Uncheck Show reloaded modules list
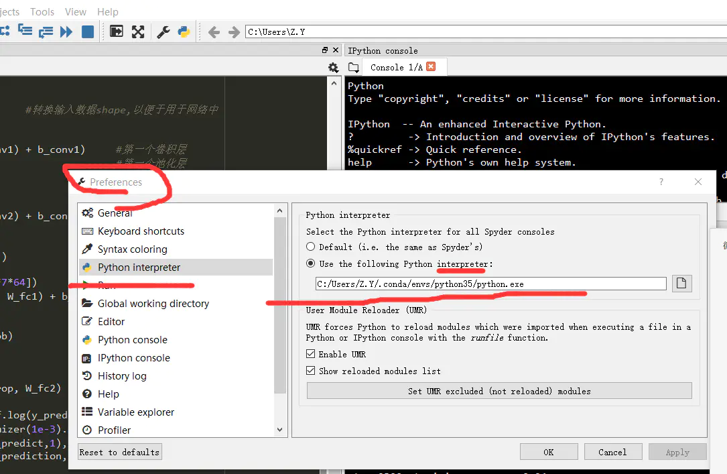Viewport: 727px width, 474px height. (311, 371)
